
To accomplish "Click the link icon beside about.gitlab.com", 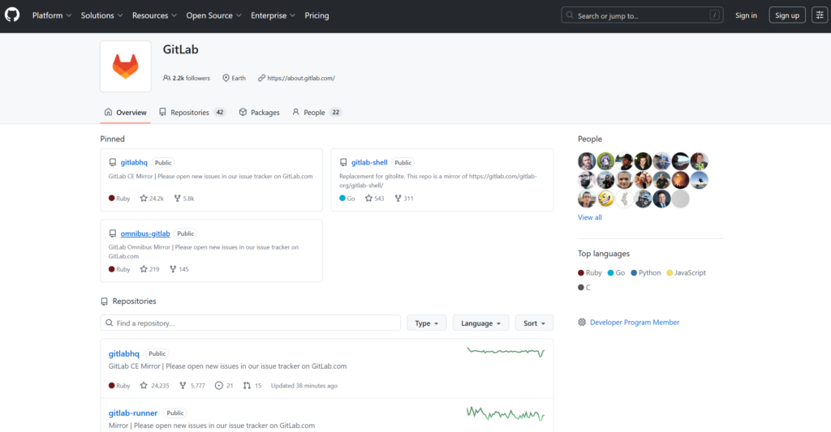I will click(x=261, y=78).
